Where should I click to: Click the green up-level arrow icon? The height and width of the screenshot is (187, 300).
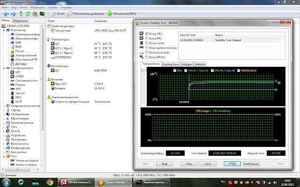21,14
